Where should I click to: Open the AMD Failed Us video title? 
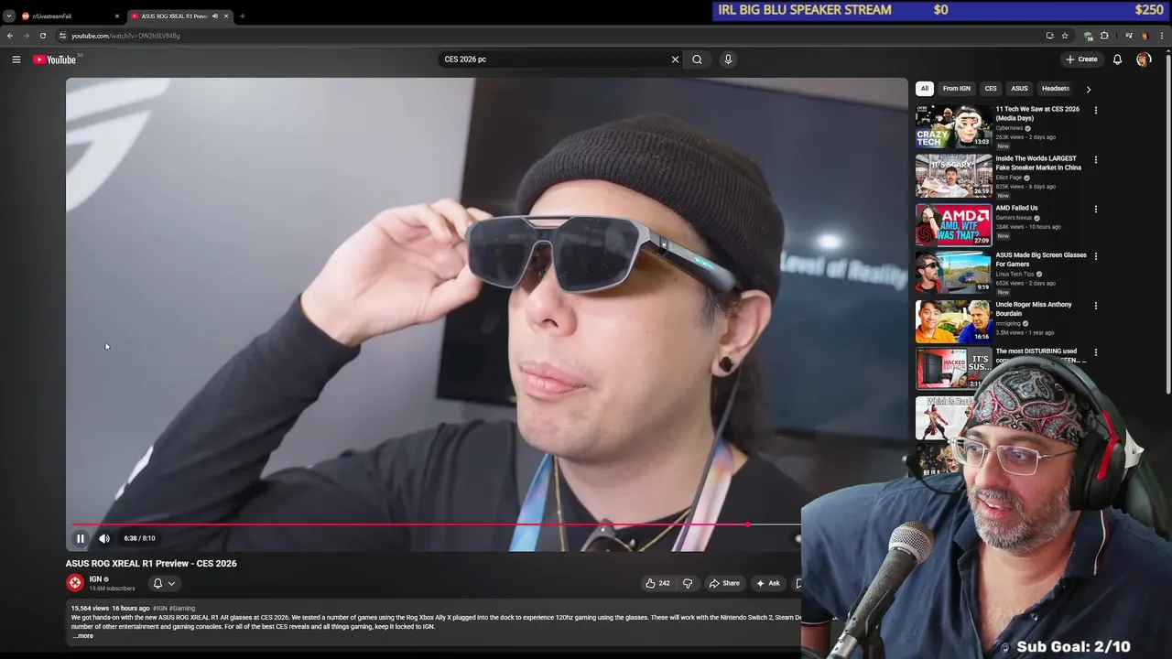(1016, 208)
